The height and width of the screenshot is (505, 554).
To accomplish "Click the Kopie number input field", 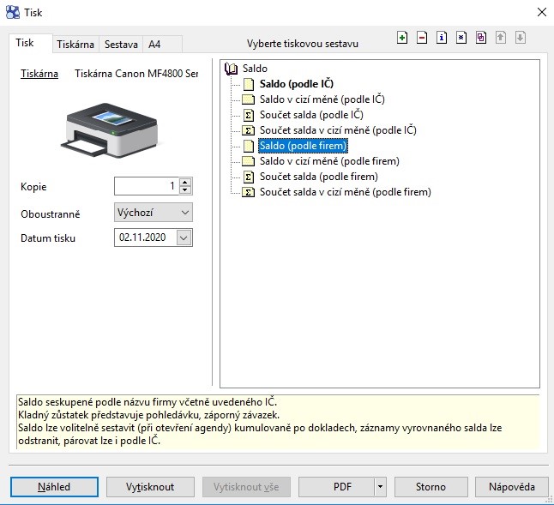I will tap(146, 186).
